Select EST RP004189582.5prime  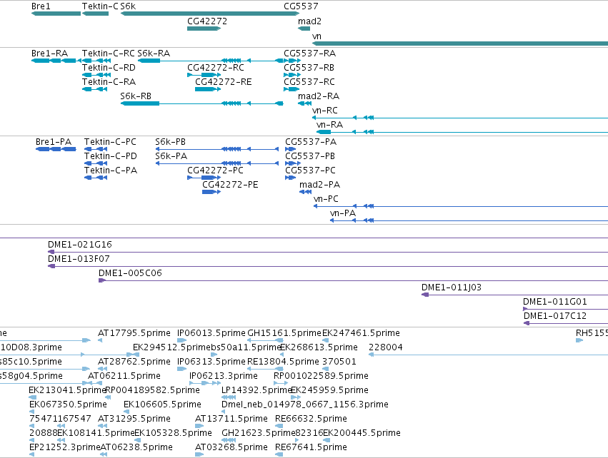pyautogui.click(x=152, y=390)
